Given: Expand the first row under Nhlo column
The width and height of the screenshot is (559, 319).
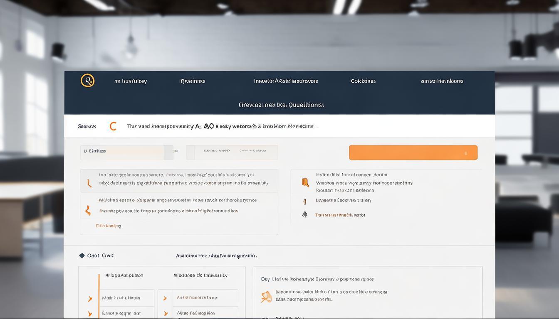Looking at the screenshot, I should (x=90, y=299).
